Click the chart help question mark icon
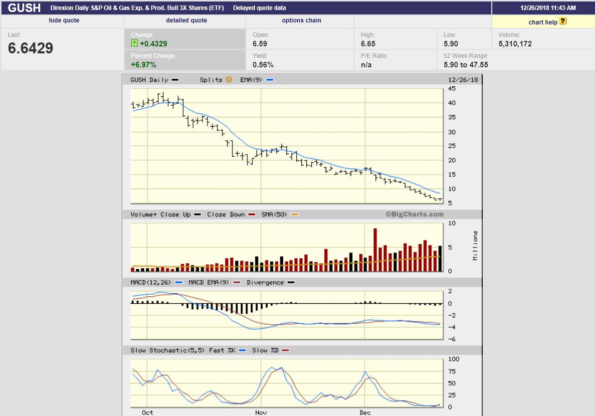This screenshot has height=416, width=595. pos(563,21)
